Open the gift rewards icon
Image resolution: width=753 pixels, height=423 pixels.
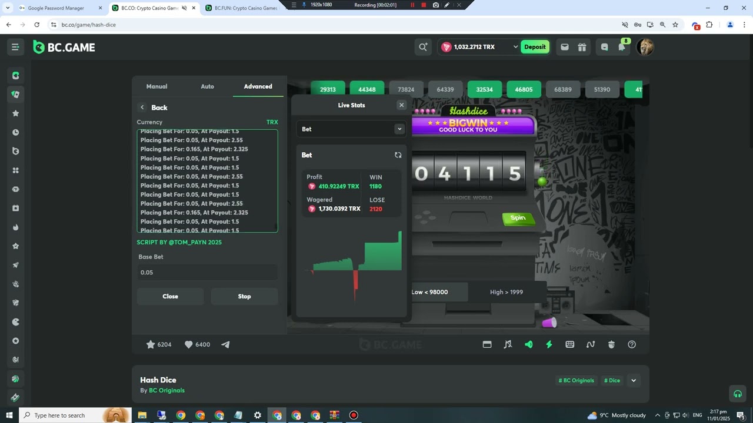(x=582, y=47)
